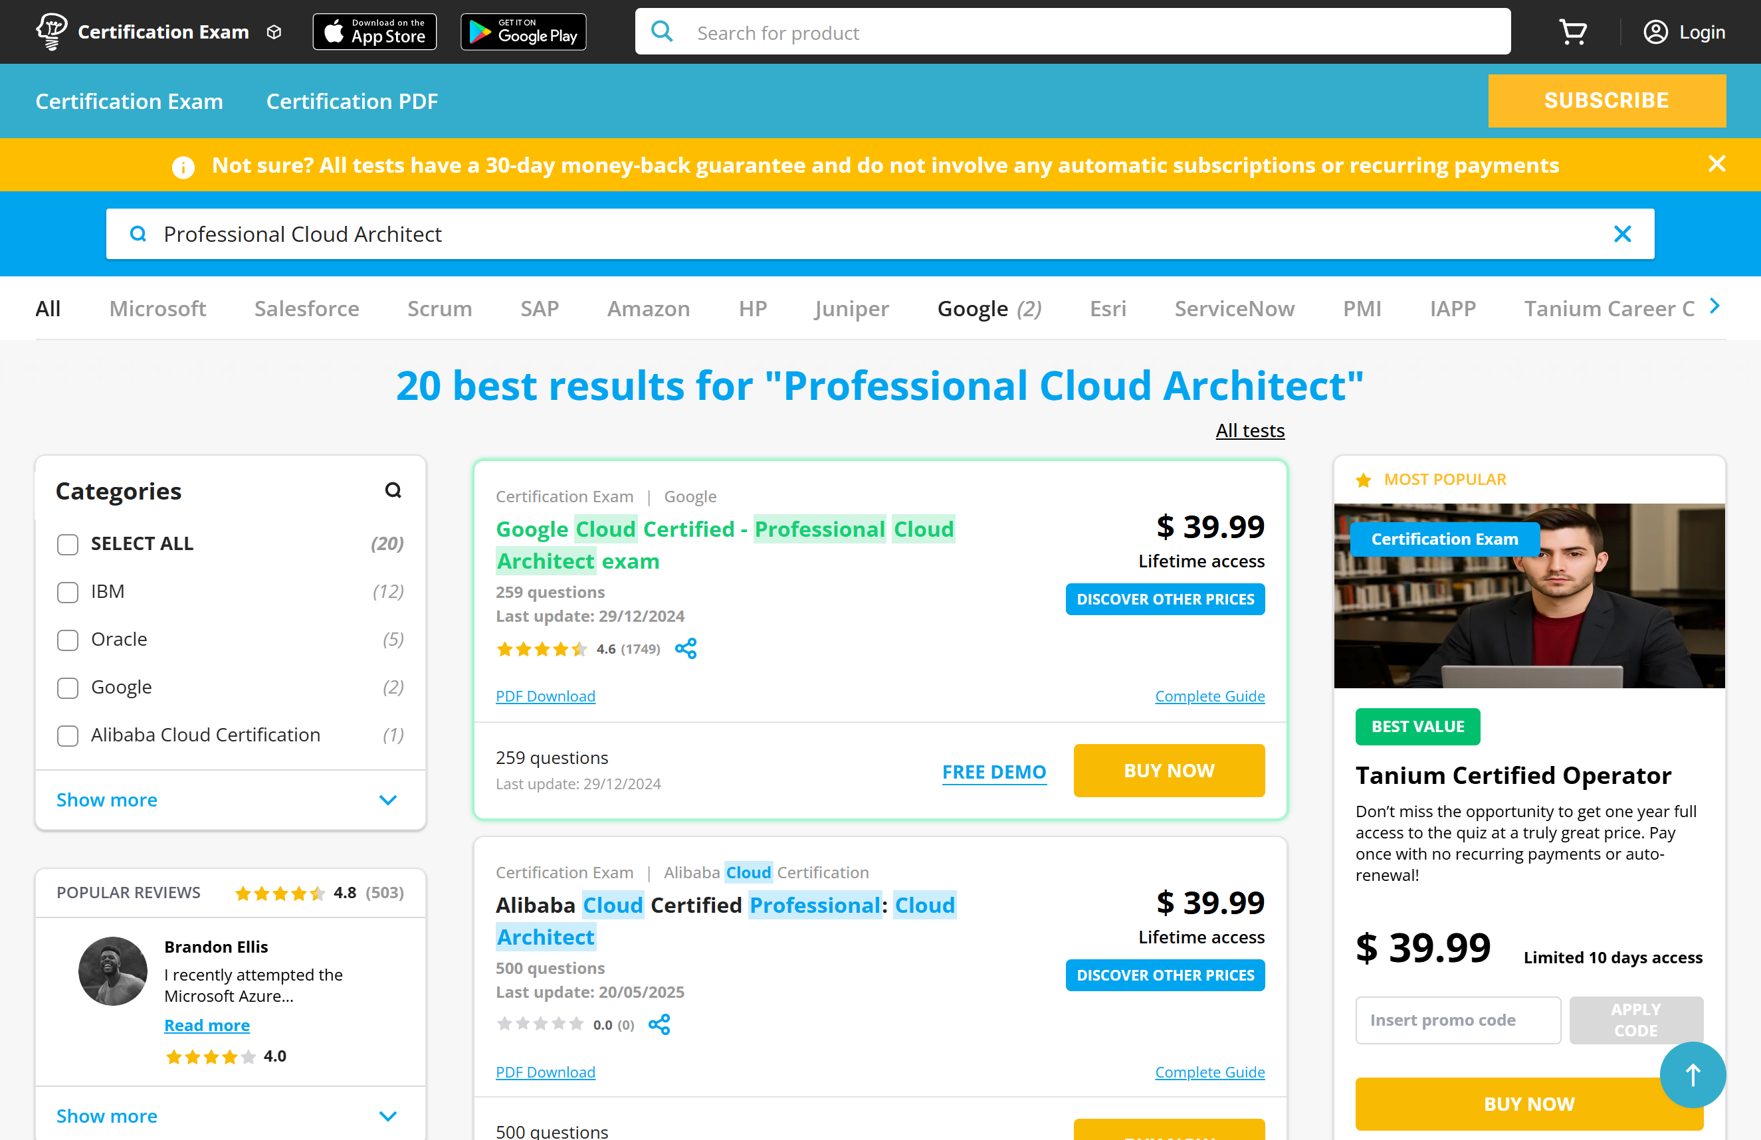The width and height of the screenshot is (1761, 1140).
Task: Check the SELECT ALL categories checkbox
Action: pos(68,545)
